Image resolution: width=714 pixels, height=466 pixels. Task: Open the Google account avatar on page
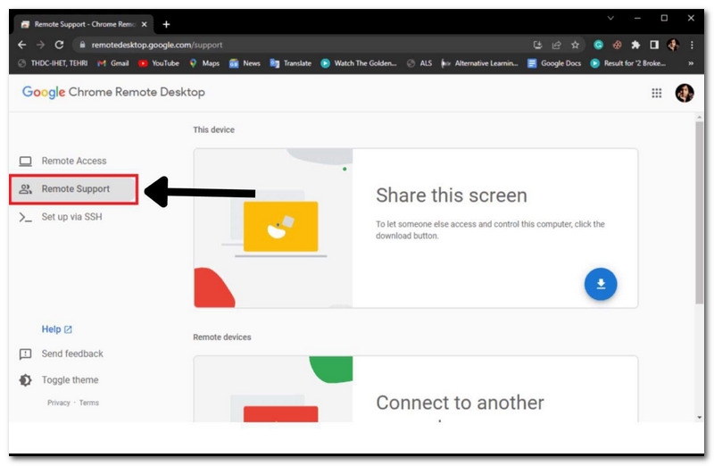point(684,93)
